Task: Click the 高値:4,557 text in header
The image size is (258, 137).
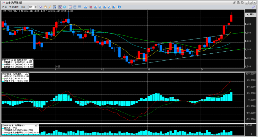Action: pyautogui.click(x=41, y=11)
